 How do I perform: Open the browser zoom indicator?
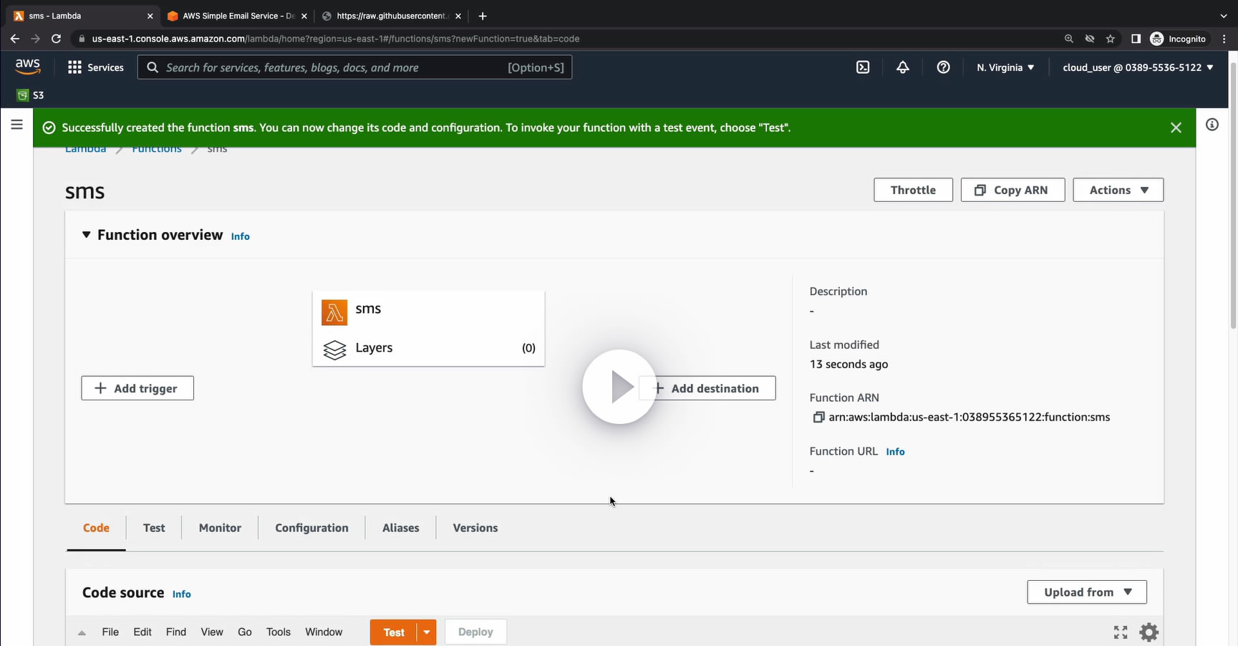tap(1069, 39)
